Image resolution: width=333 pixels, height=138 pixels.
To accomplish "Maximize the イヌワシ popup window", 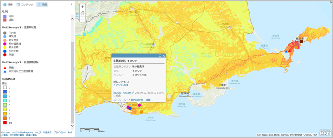I will click(160, 56).
